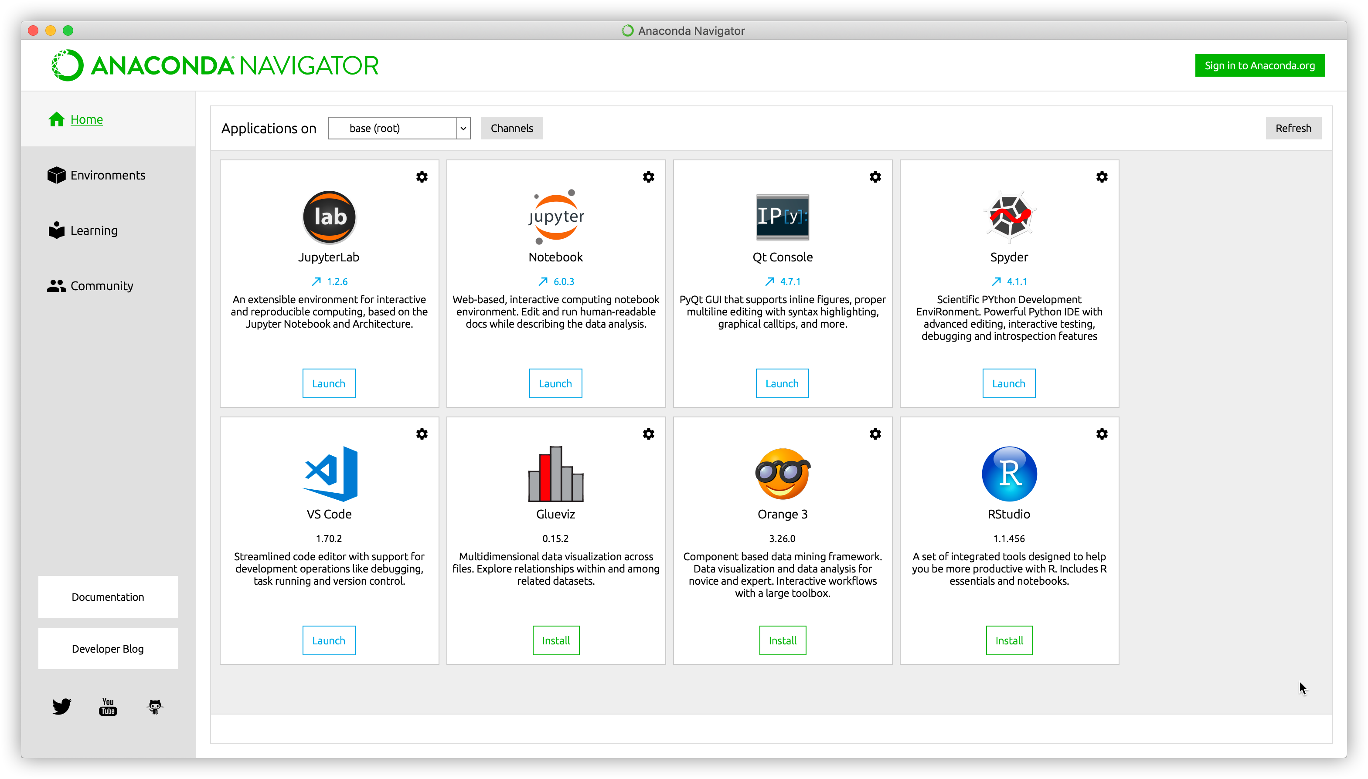Click the VS Code application logo
1368x779 pixels.
pyautogui.click(x=330, y=474)
